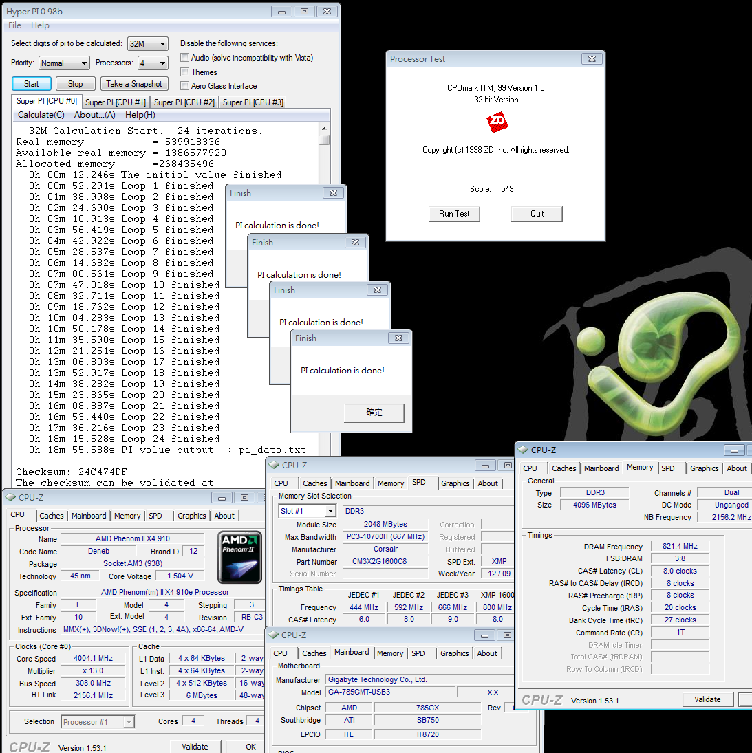The width and height of the screenshot is (752, 753).
Task: Click the Checksum: 24C474DF line
Action: click(x=71, y=472)
